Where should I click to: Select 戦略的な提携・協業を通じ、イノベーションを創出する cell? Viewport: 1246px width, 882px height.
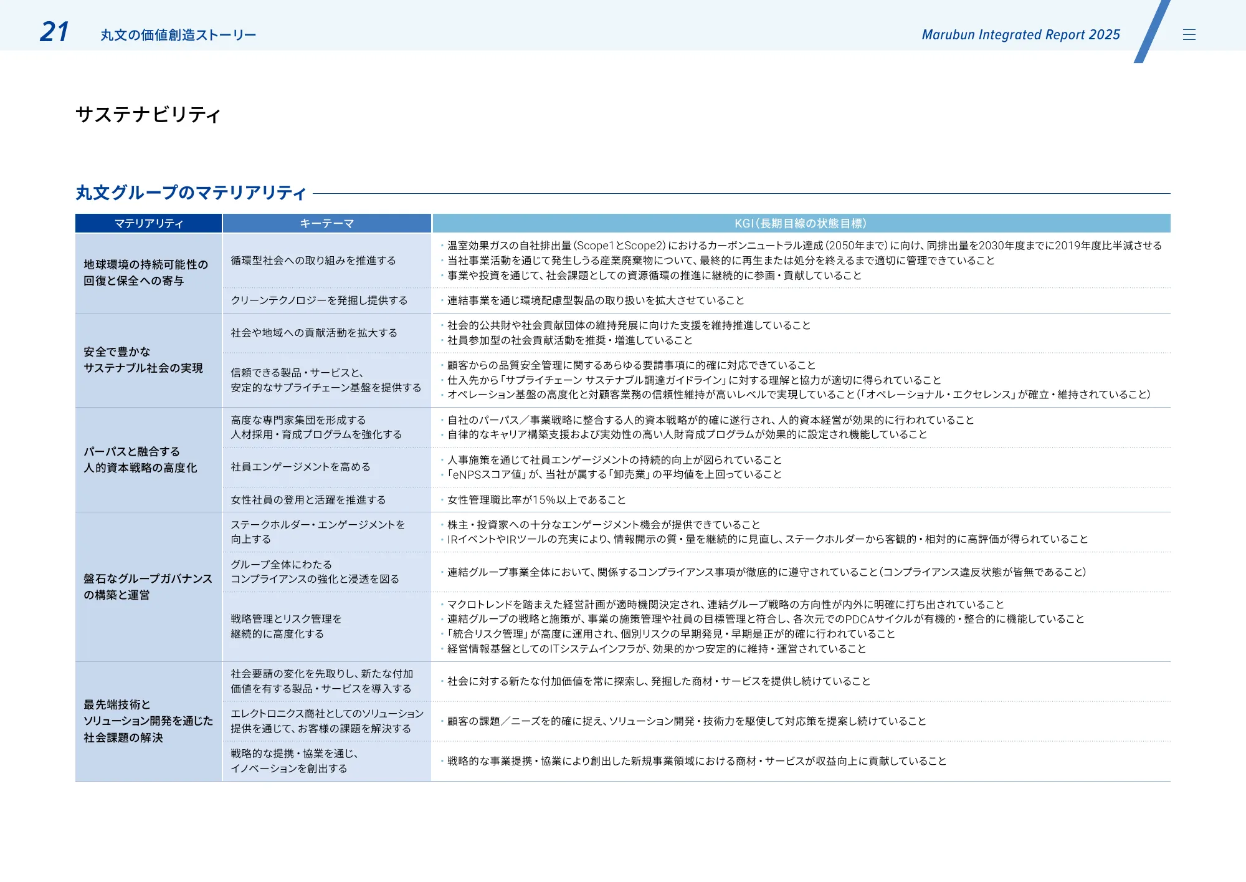293,760
